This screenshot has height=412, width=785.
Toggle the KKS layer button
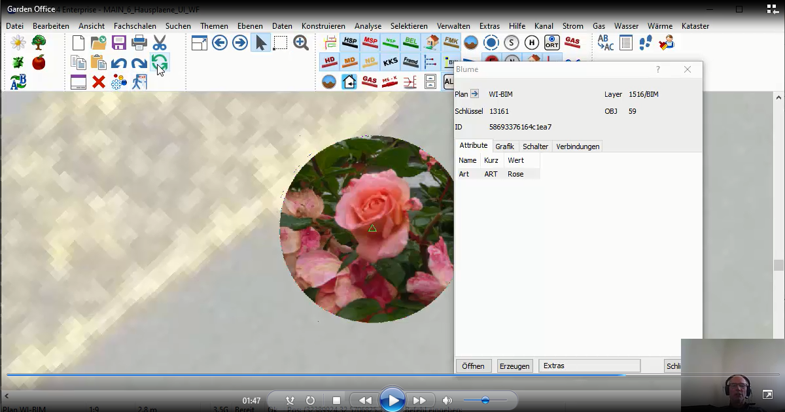click(390, 62)
